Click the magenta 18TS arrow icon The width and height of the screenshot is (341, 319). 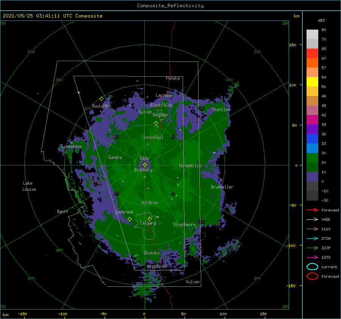312,258
